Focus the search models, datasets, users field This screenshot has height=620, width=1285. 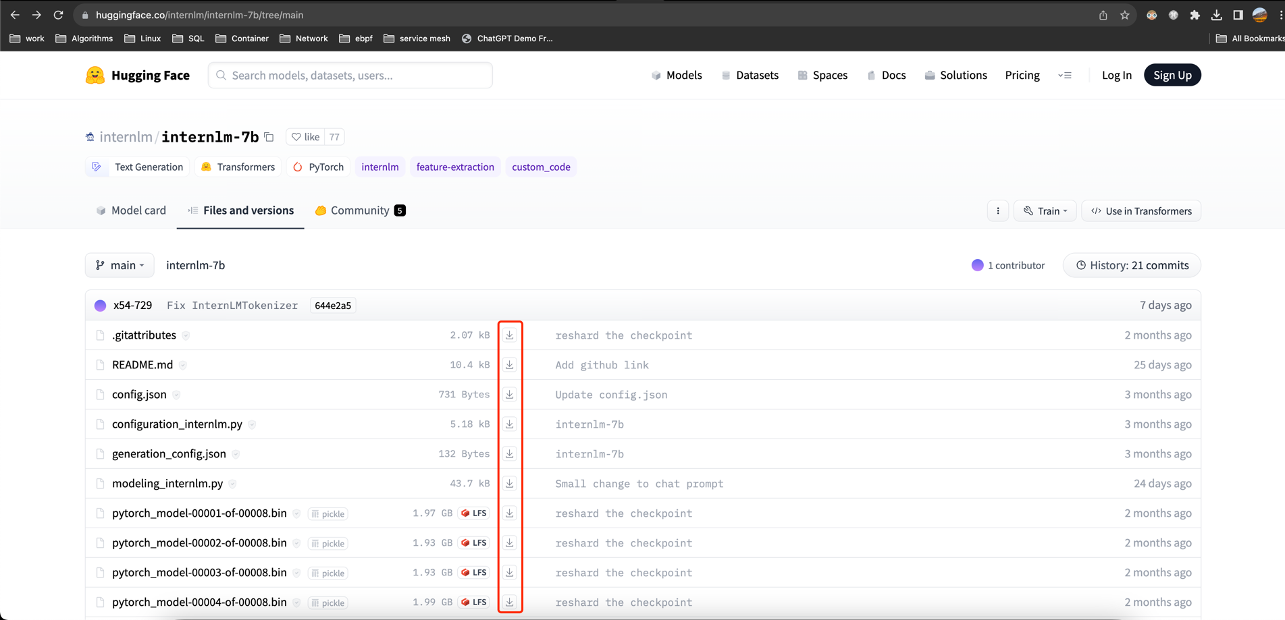pos(350,75)
